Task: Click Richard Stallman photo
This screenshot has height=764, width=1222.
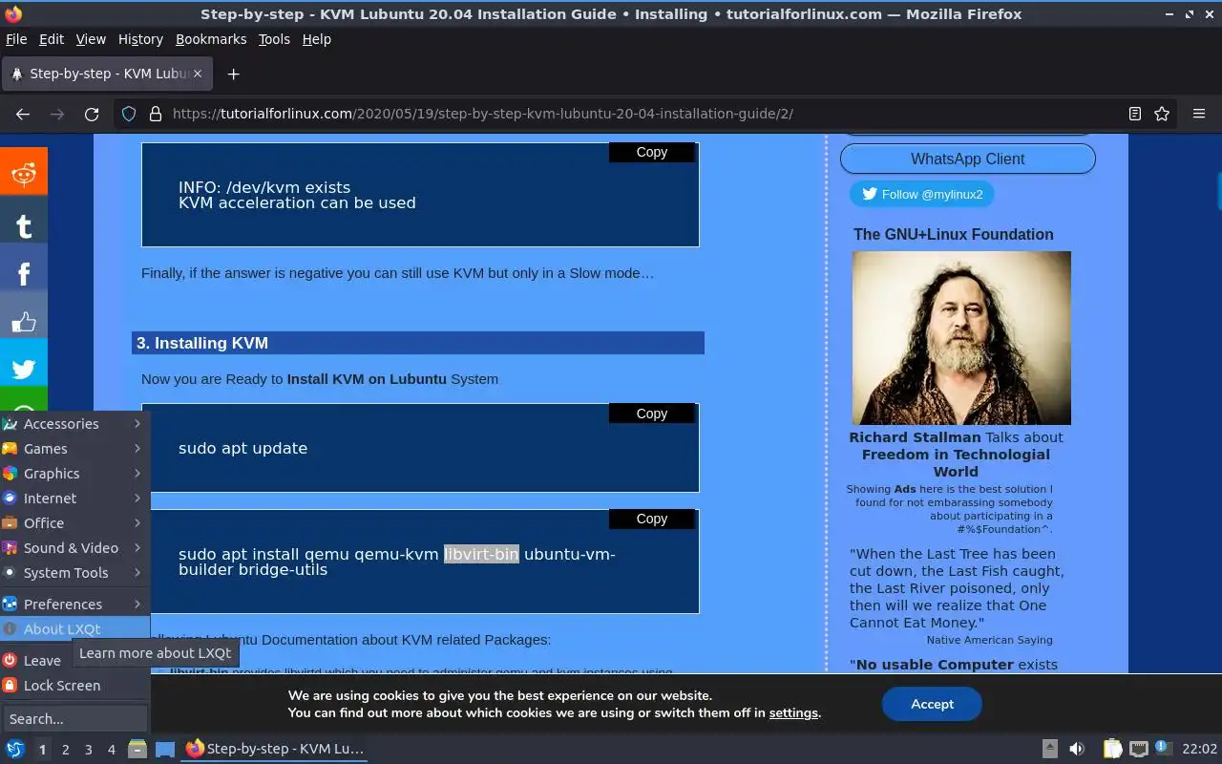Action: point(960,338)
